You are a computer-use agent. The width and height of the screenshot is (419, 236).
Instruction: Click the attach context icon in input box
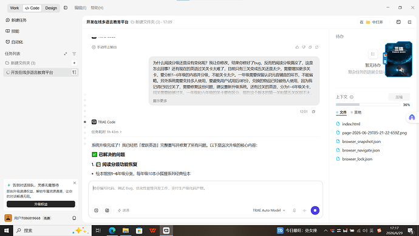(96, 210)
